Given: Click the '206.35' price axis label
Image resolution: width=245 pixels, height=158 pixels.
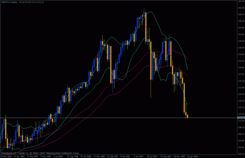Looking at the screenshot, I should point(241,134).
